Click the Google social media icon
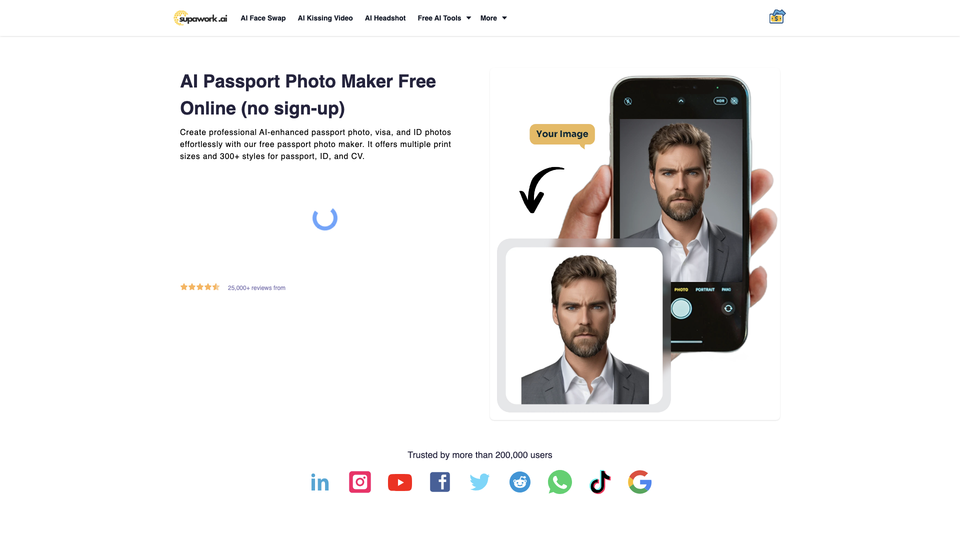 [x=639, y=481]
